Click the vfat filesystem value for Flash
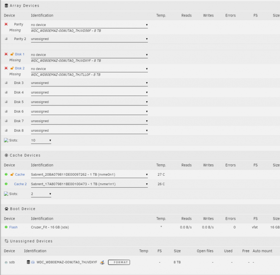The width and height of the screenshot is (280, 275). (255, 227)
